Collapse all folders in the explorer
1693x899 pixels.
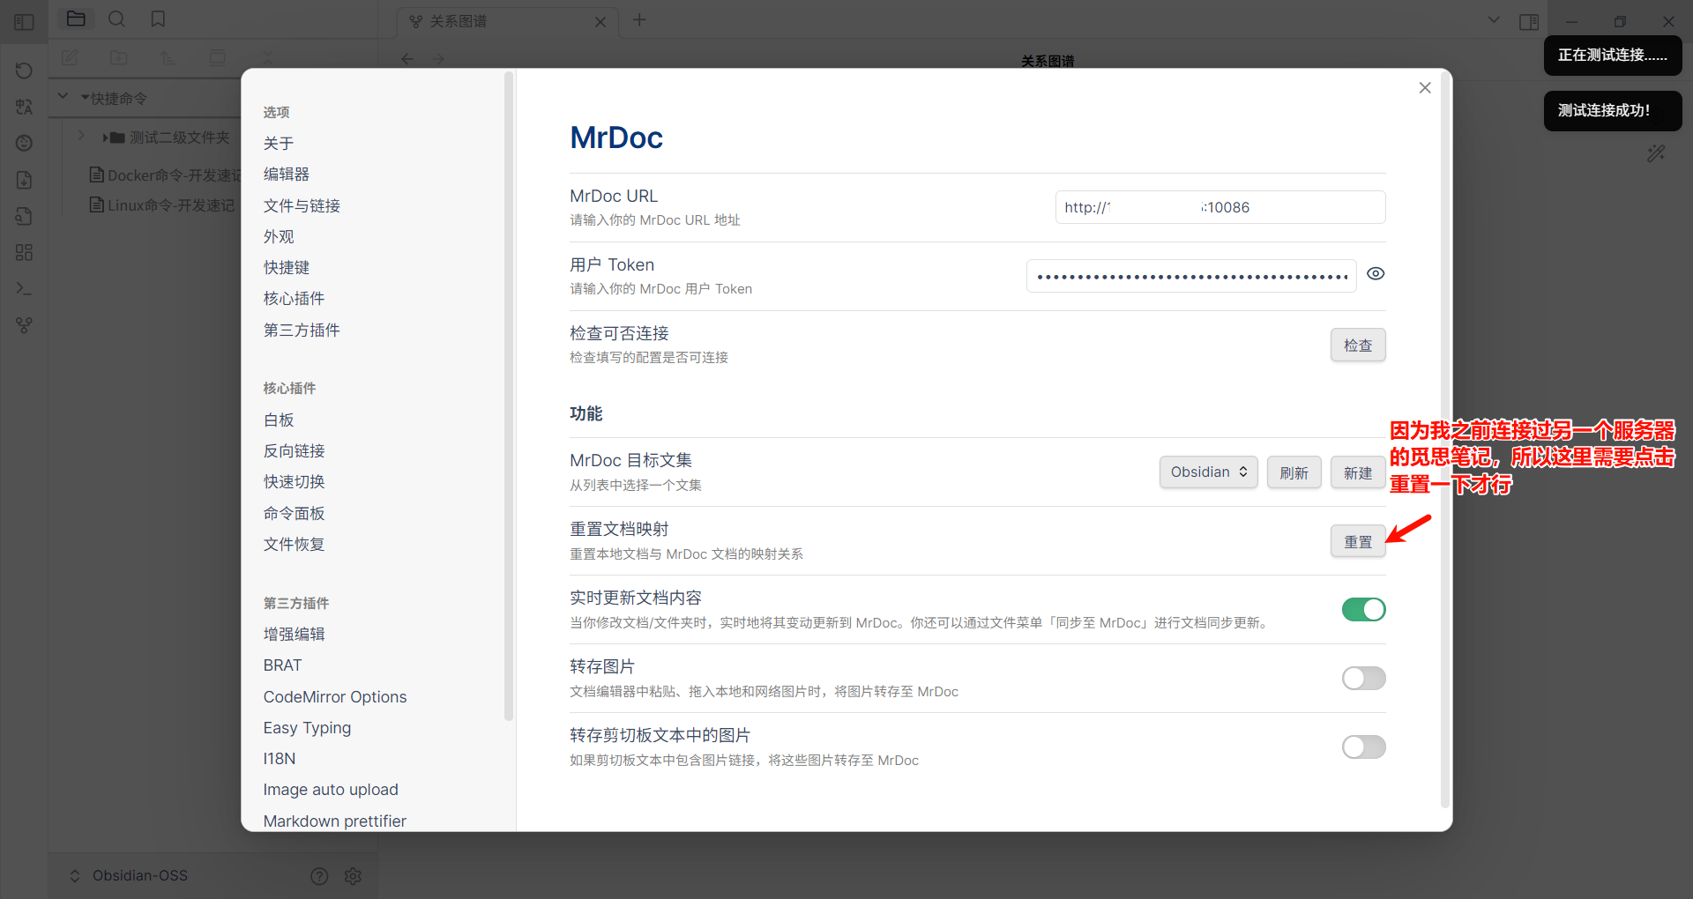coord(267,58)
